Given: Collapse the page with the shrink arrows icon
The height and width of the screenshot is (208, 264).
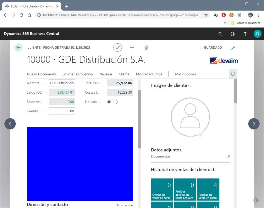Looking at the screenshot, I should coord(233,48).
